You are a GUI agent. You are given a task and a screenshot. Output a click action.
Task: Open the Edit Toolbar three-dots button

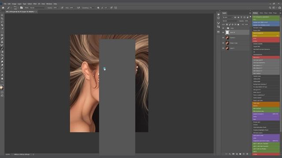(x=2, y=82)
